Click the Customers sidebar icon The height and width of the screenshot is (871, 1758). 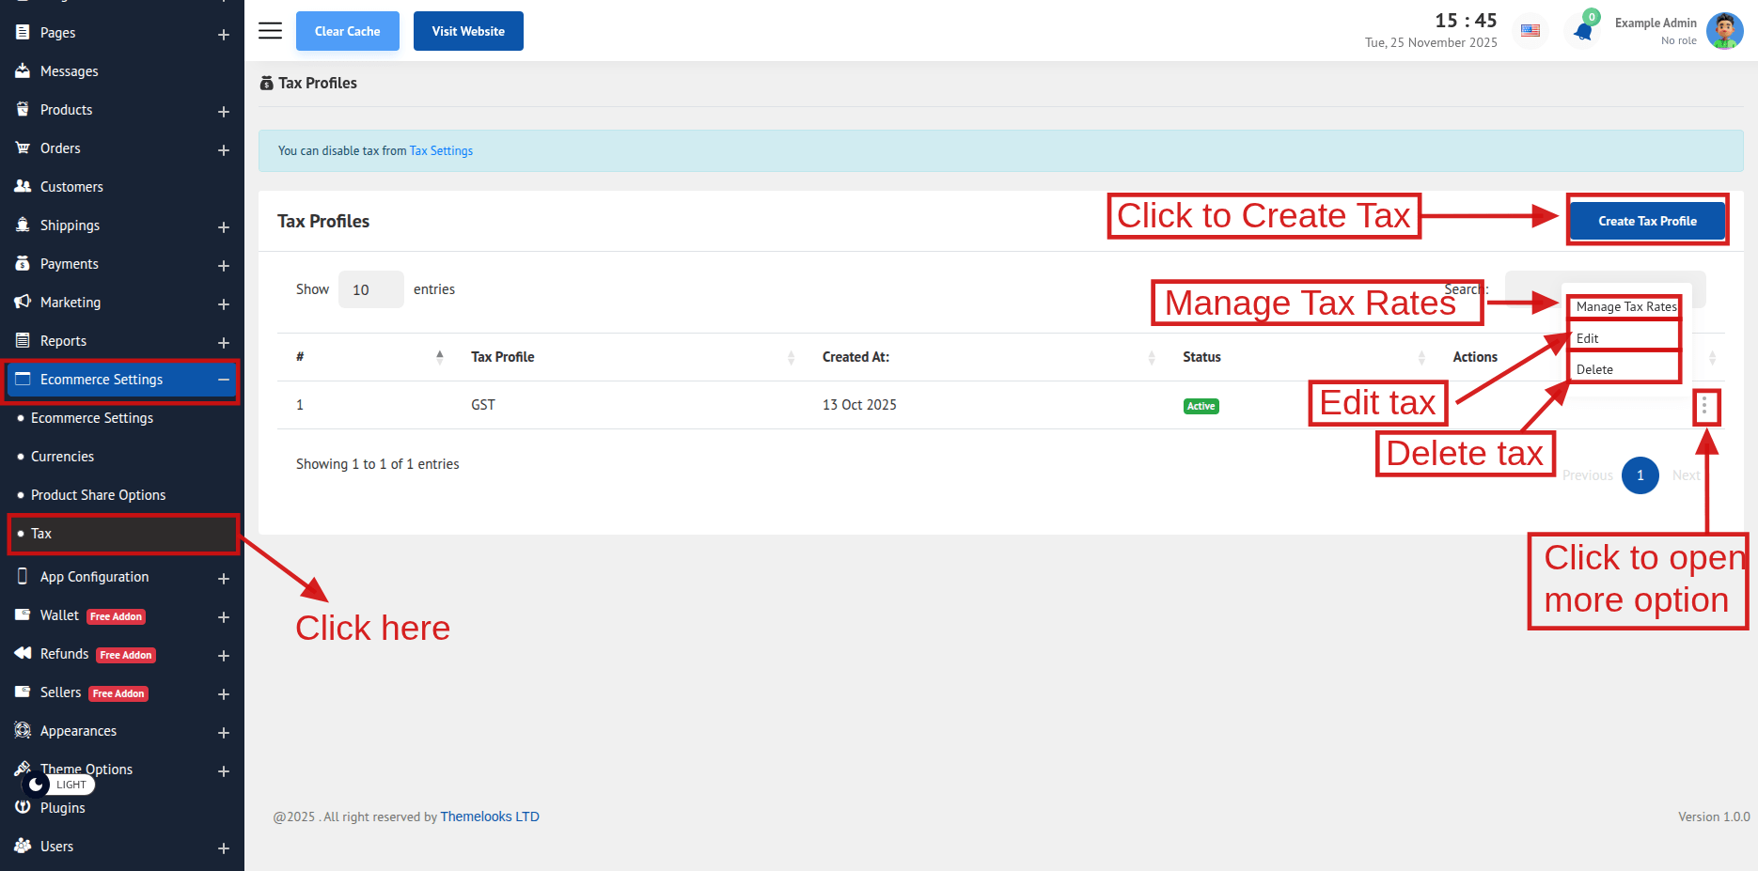[x=23, y=187]
